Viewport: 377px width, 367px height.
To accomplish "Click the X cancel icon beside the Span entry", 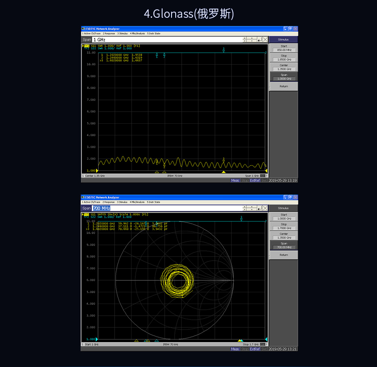I will pos(265,40).
